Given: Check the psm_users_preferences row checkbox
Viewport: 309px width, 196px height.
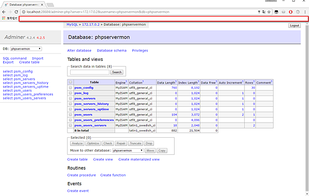Looking at the screenshot, I should (71, 120).
